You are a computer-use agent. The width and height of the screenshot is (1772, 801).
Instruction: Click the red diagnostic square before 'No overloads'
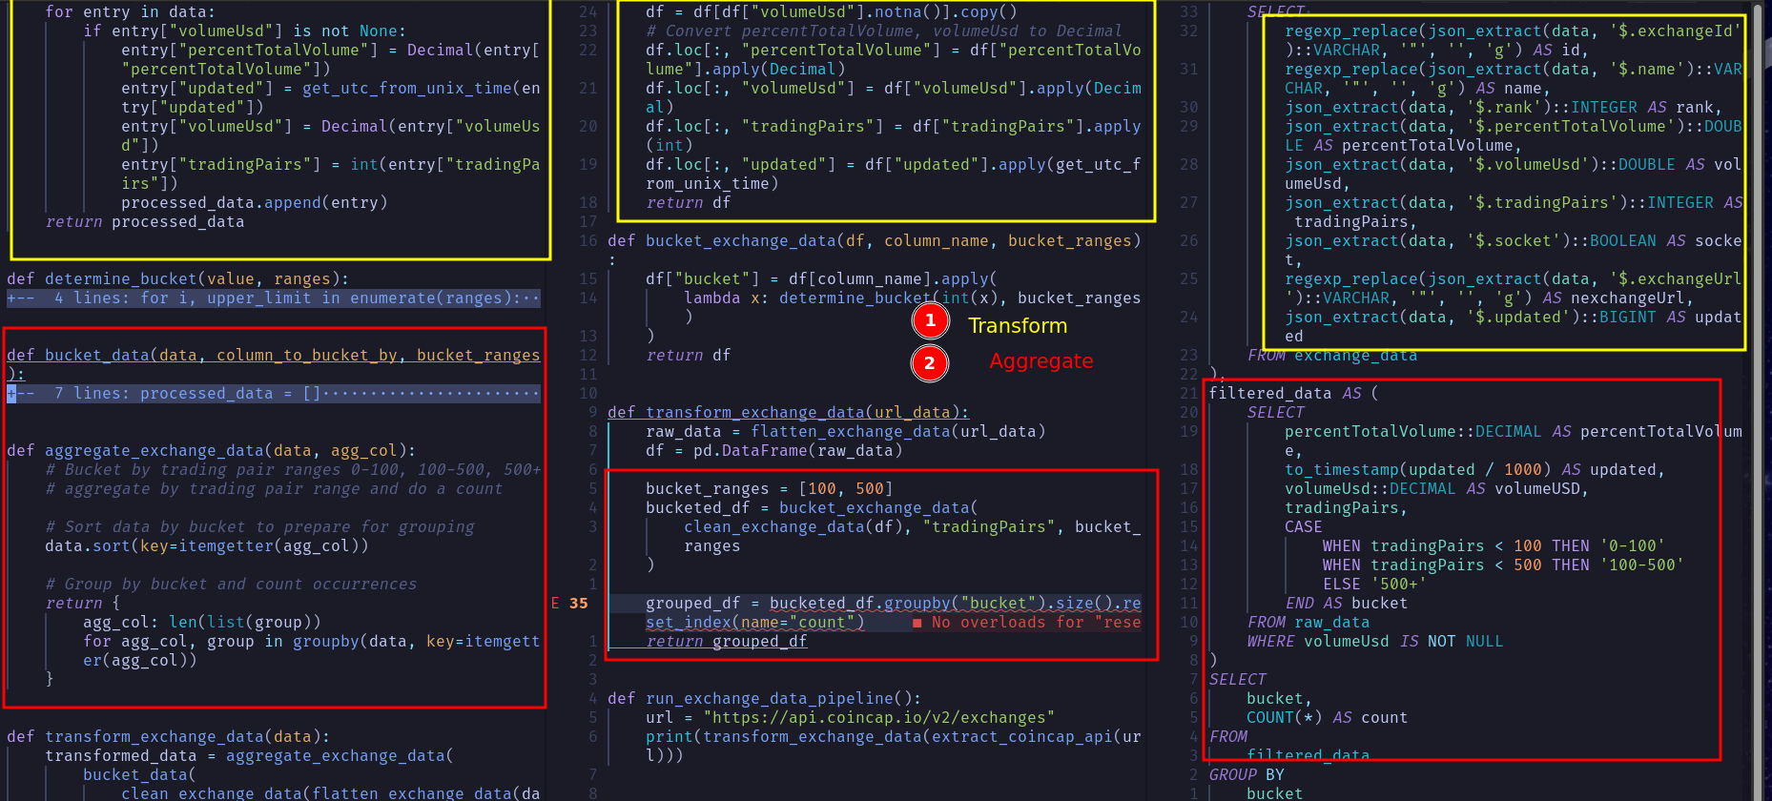(x=917, y=623)
